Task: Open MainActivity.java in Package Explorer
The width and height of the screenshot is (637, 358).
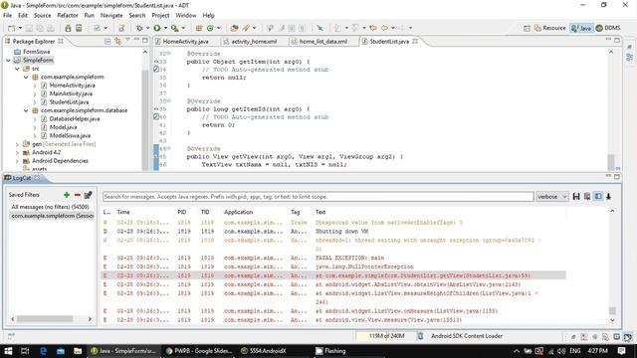Action: tap(71, 93)
